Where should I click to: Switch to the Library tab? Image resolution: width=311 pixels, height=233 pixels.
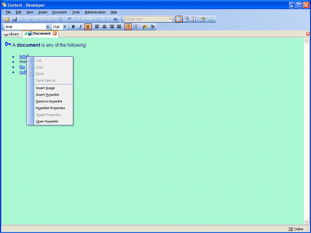pos(12,34)
